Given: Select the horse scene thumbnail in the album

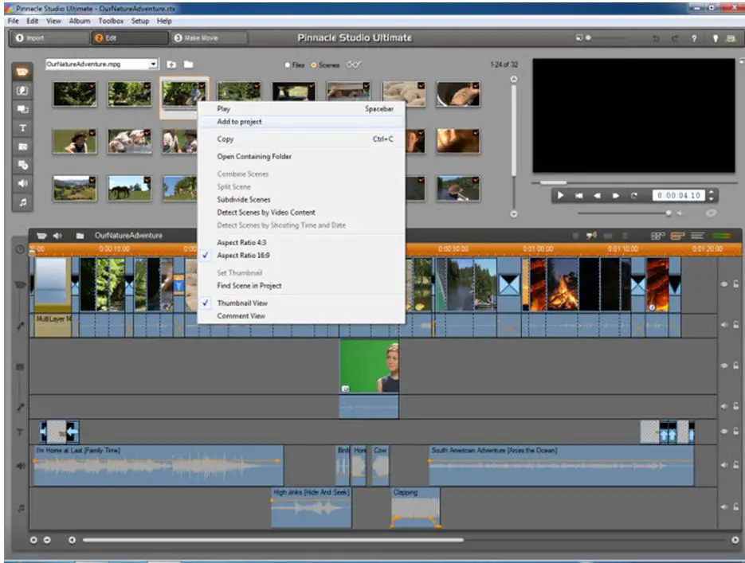Looking at the screenshot, I should (x=129, y=189).
